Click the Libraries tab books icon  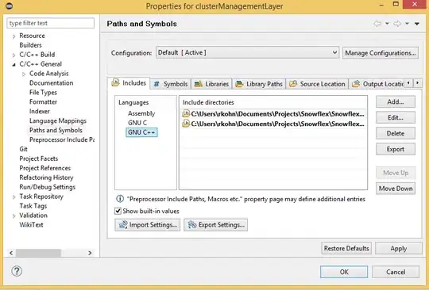click(198, 84)
